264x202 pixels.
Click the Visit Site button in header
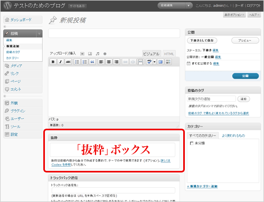point(77,6)
